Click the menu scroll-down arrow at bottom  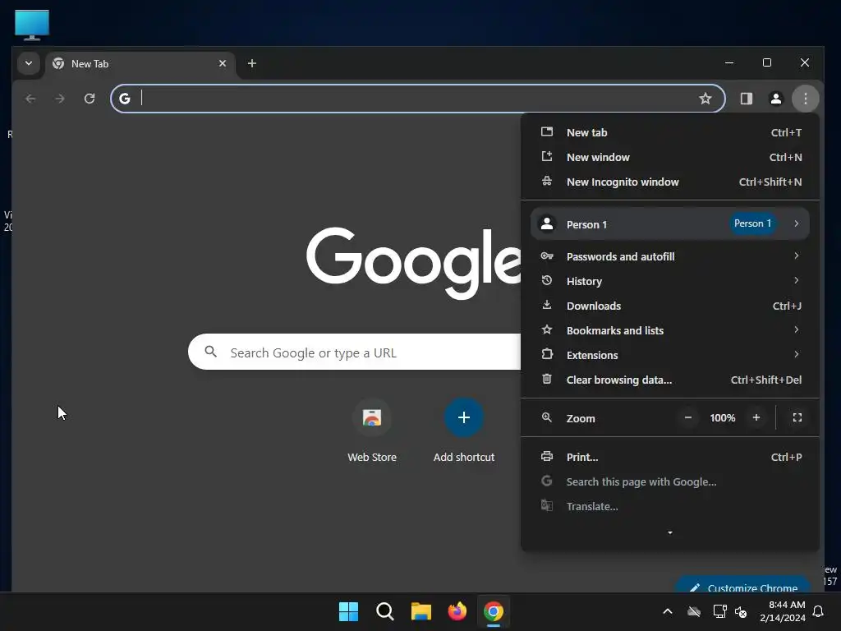[x=670, y=532]
